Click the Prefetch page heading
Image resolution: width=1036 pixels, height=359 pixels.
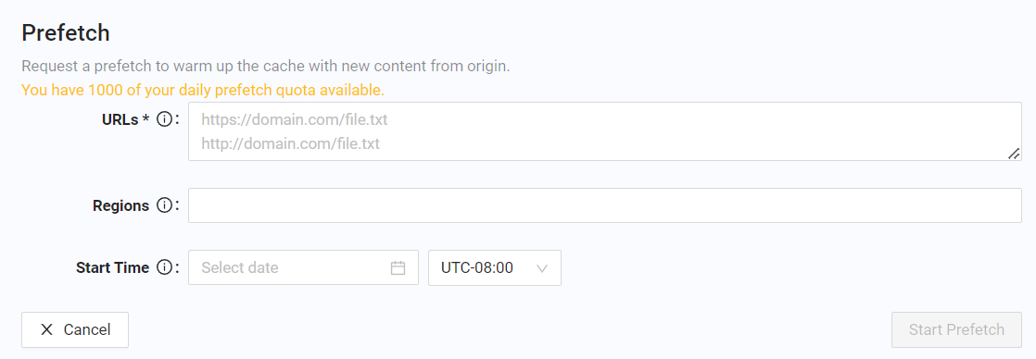66,32
